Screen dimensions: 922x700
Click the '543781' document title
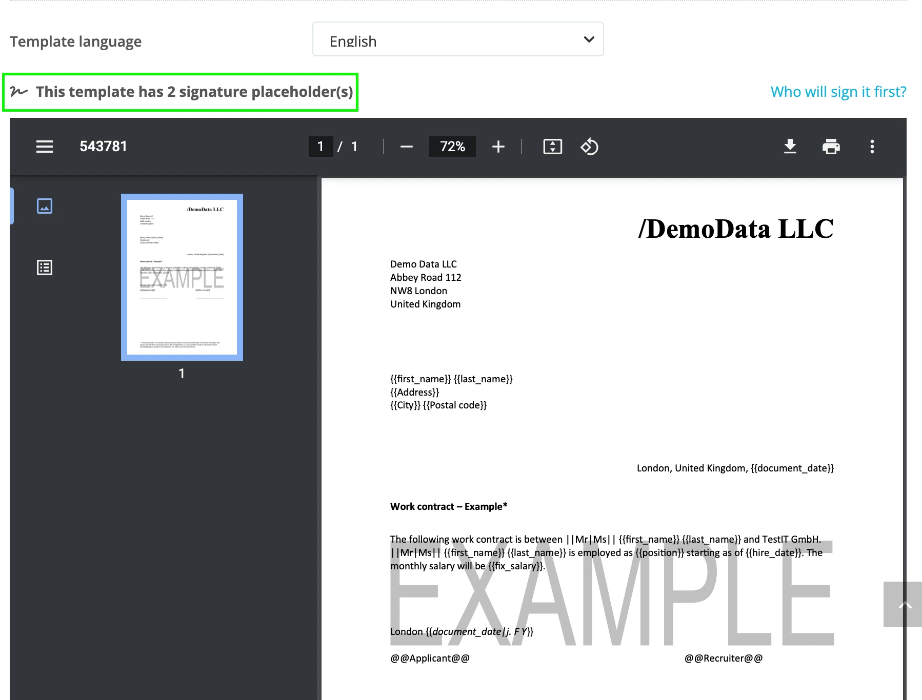(x=103, y=147)
